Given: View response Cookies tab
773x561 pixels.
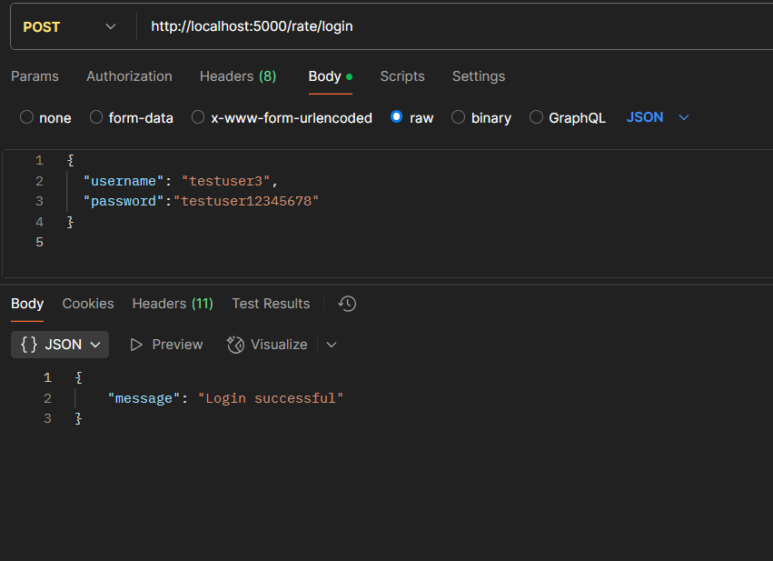Looking at the screenshot, I should click(x=88, y=304).
